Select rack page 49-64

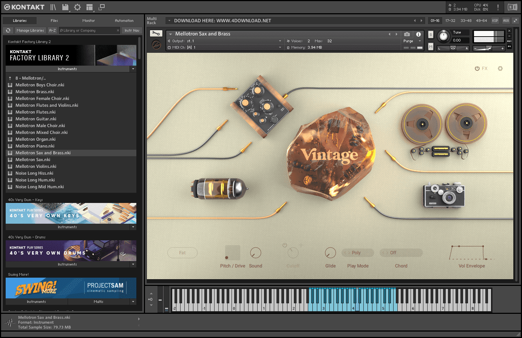click(481, 20)
